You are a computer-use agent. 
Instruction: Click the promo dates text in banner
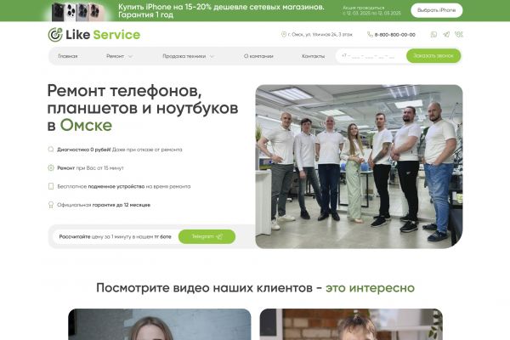371,10
